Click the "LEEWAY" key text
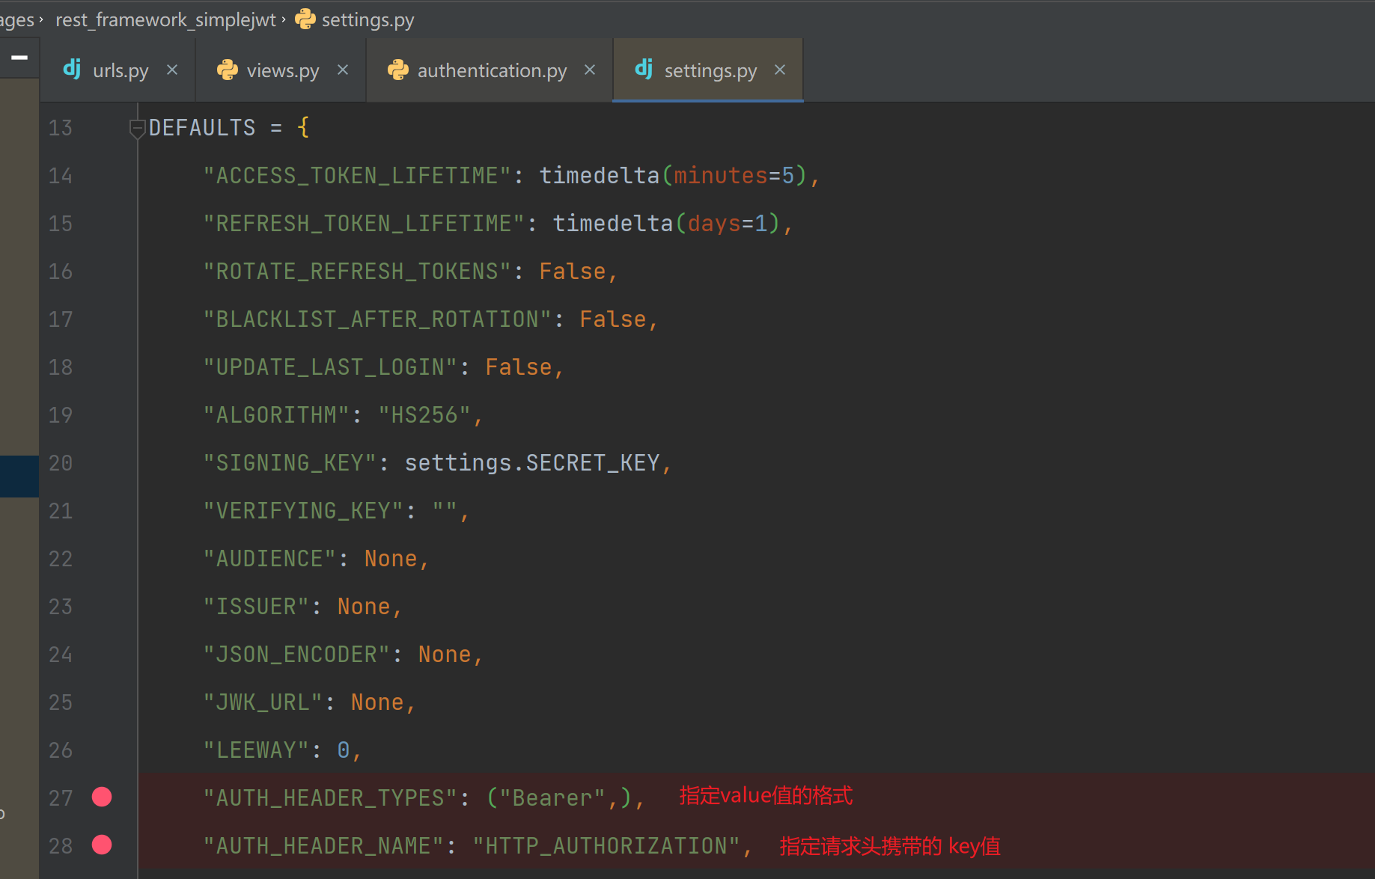The image size is (1375, 879). click(257, 750)
